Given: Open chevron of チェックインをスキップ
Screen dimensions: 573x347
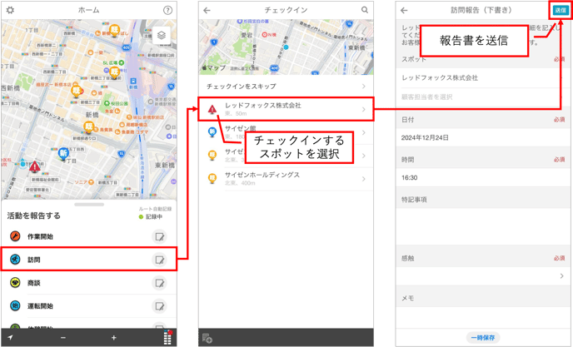Looking at the screenshot, I should (364, 87).
